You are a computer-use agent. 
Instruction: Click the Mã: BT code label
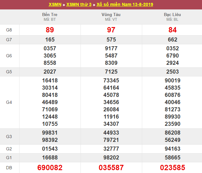(x=50, y=20)
